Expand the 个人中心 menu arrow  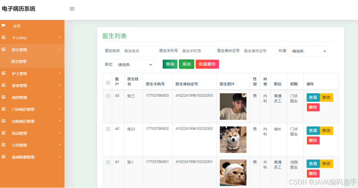(60, 38)
